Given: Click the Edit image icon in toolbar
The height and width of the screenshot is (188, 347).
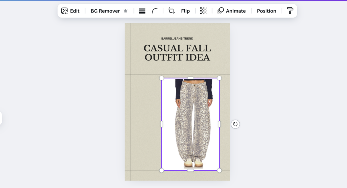Looking at the screenshot, I should click(x=64, y=11).
